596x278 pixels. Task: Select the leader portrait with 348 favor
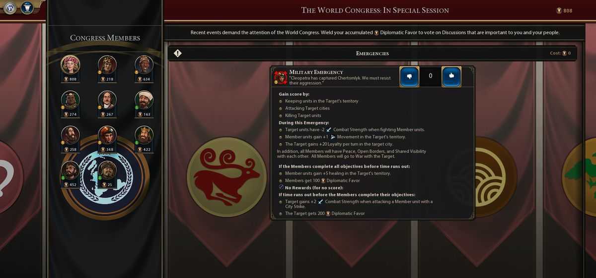(107, 135)
